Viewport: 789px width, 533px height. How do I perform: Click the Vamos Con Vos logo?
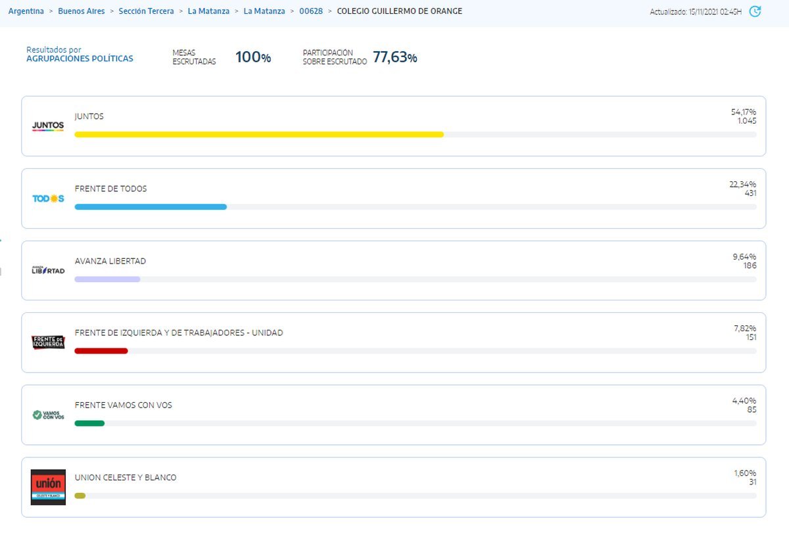(48, 415)
